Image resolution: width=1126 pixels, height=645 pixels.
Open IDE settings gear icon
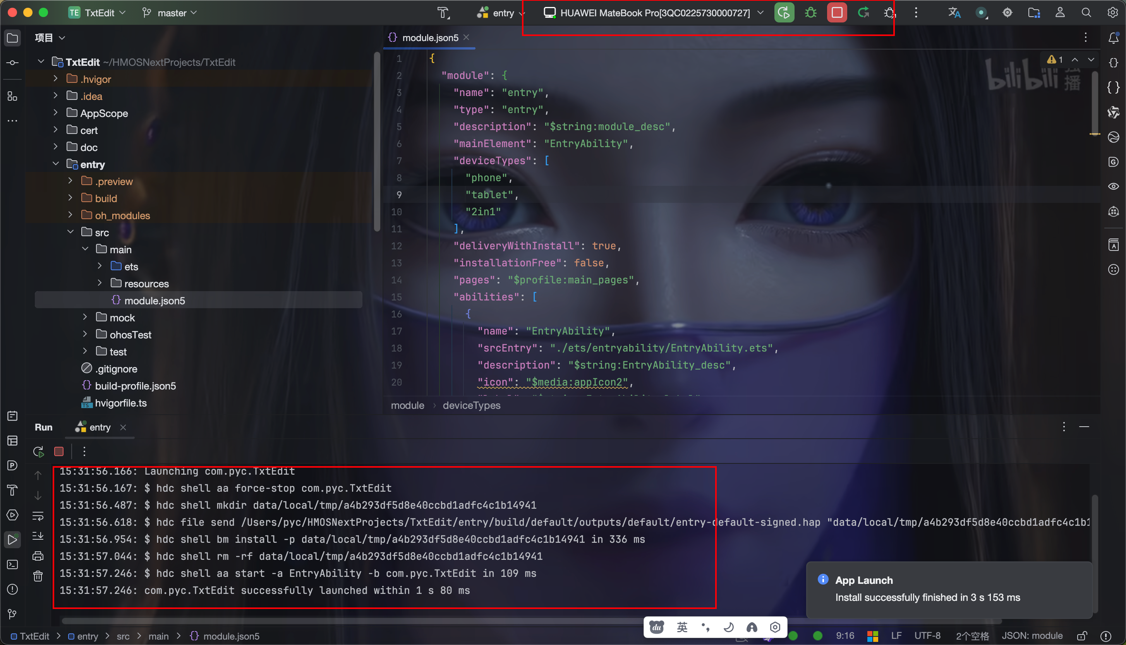[1112, 12]
